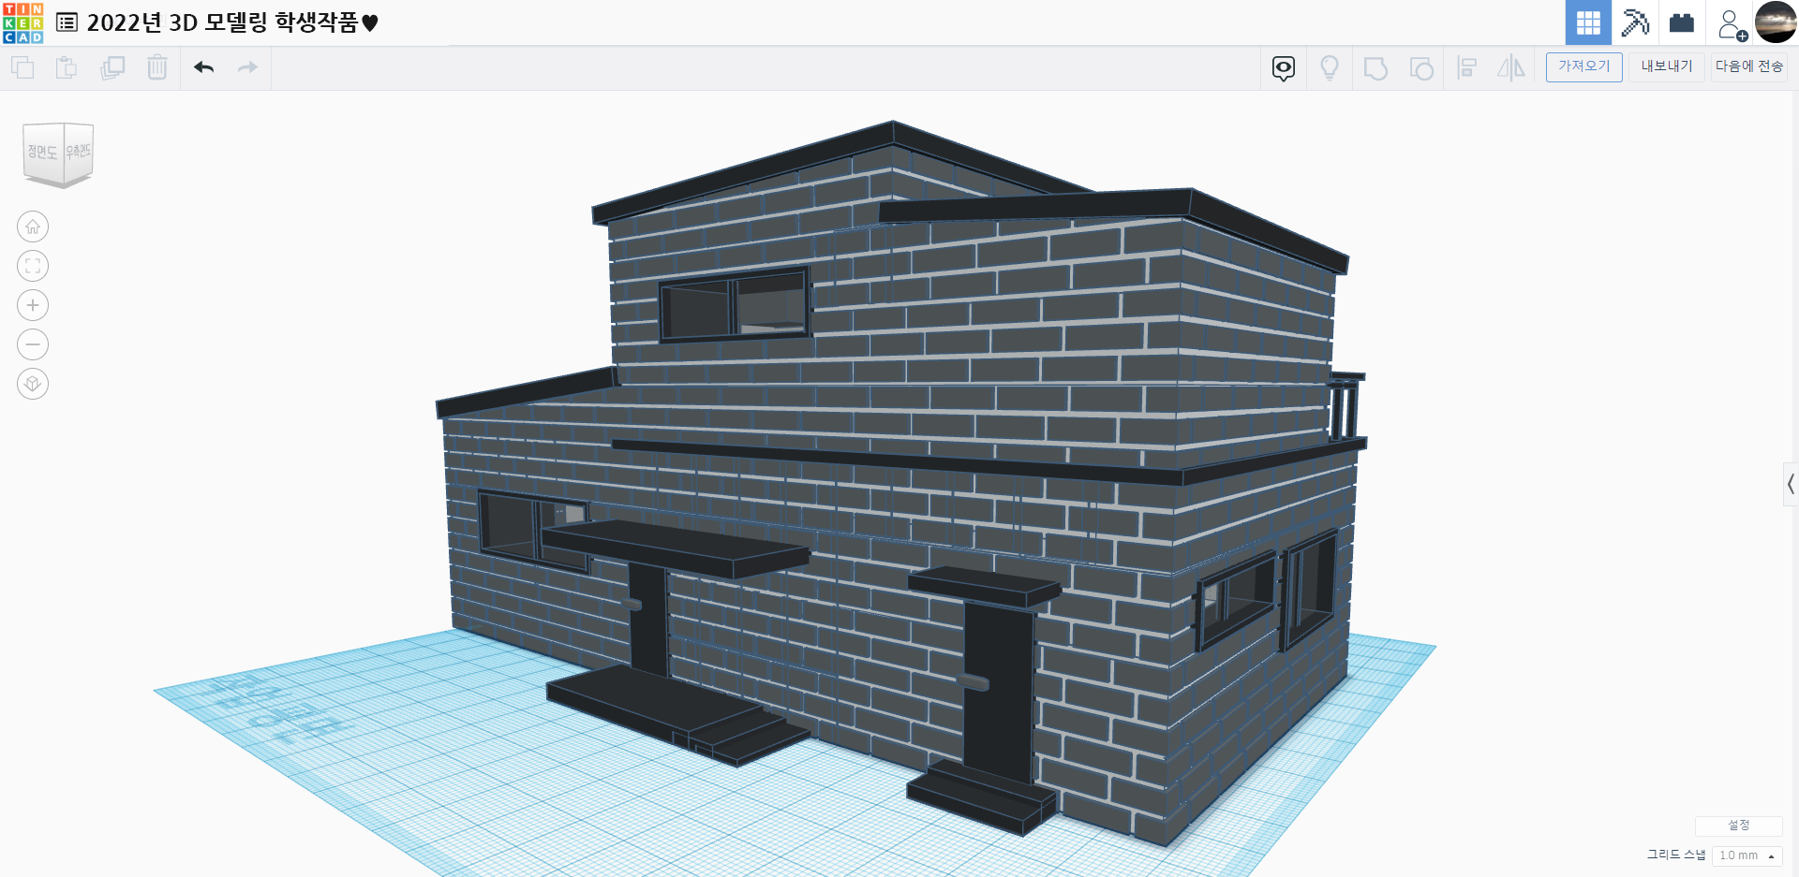The width and height of the screenshot is (1799, 877).
Task: Undo the last action
Action: (203, 67)
